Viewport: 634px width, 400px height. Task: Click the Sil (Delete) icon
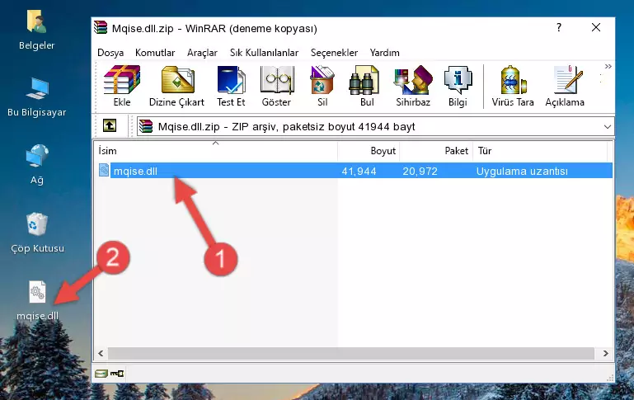(x=322, y=86)
